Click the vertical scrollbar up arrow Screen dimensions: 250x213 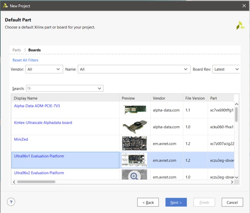pyautogui.click(x=237, y=104)
